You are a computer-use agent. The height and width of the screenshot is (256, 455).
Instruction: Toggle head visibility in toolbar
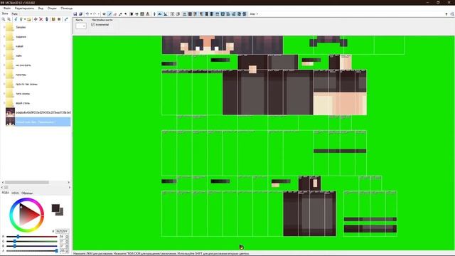click(185, 14)
